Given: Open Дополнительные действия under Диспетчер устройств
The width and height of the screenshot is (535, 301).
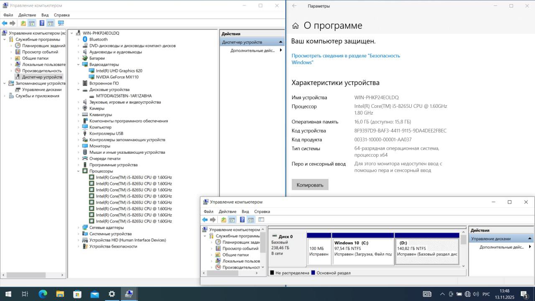Looking at the screenshot, I should pos(252,50).
